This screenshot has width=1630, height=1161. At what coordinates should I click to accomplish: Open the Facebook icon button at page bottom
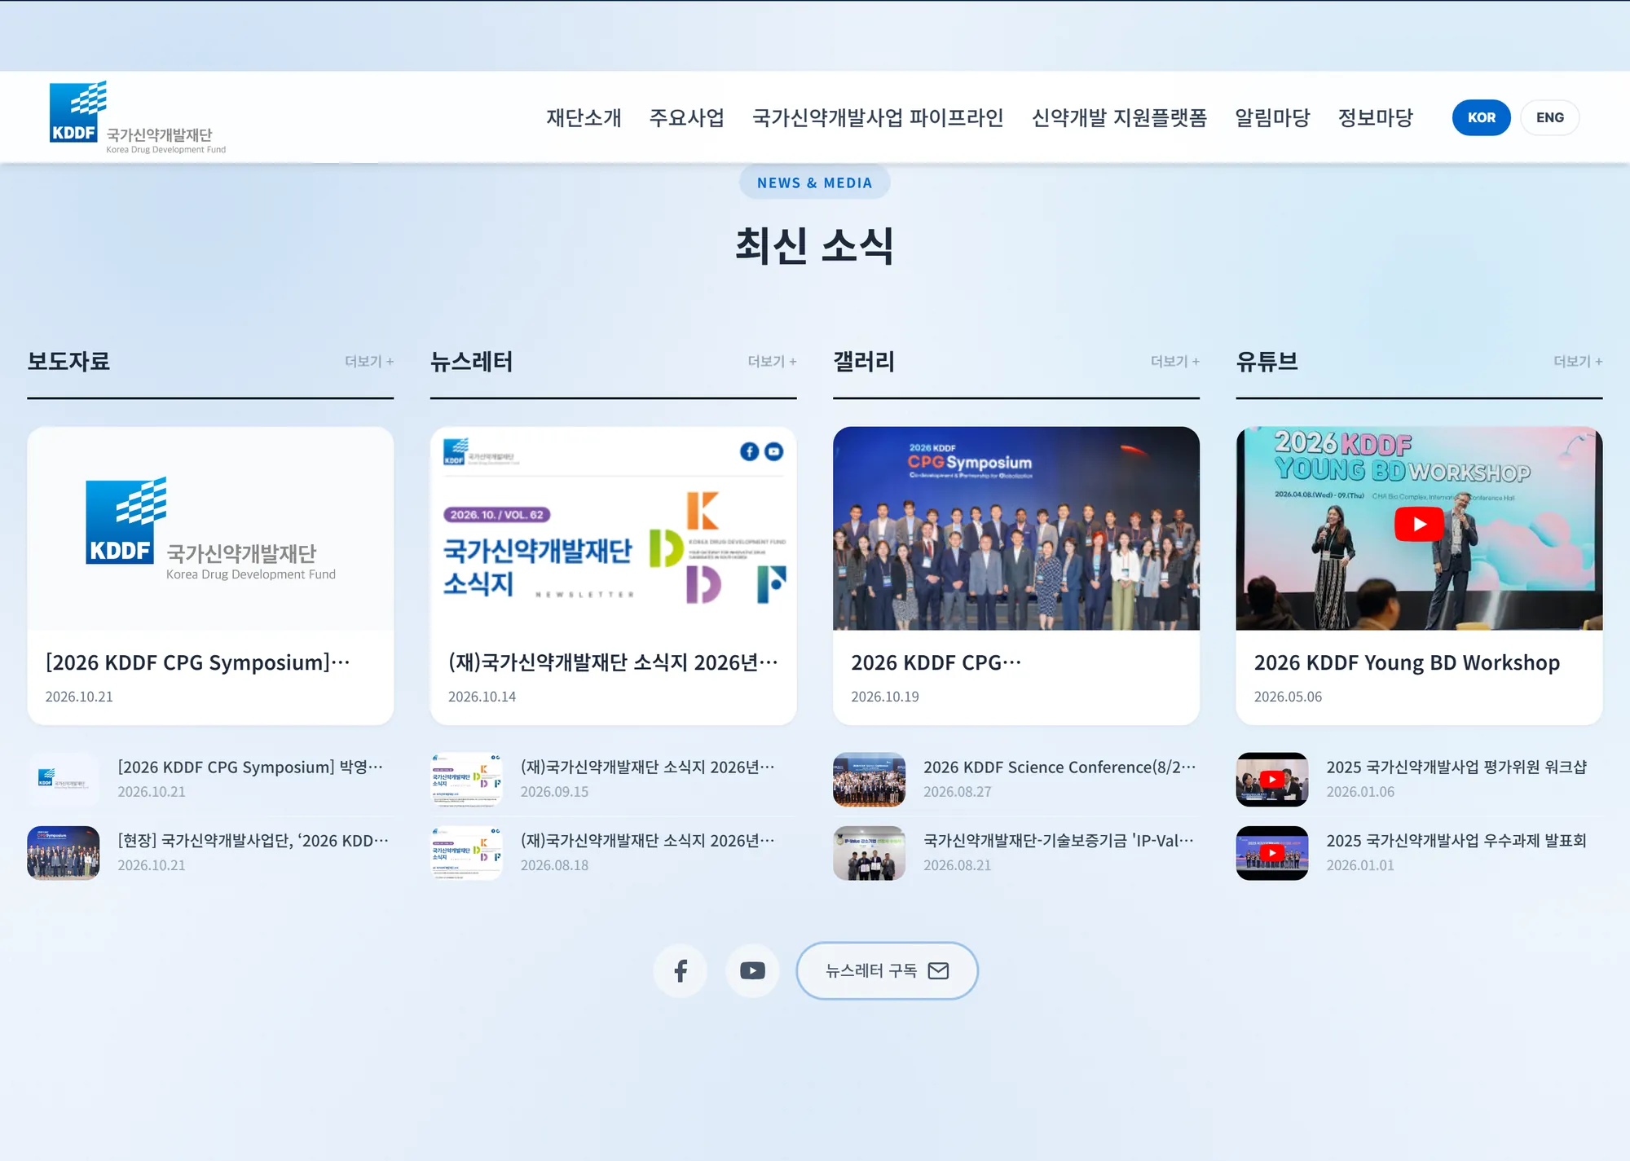681,970
